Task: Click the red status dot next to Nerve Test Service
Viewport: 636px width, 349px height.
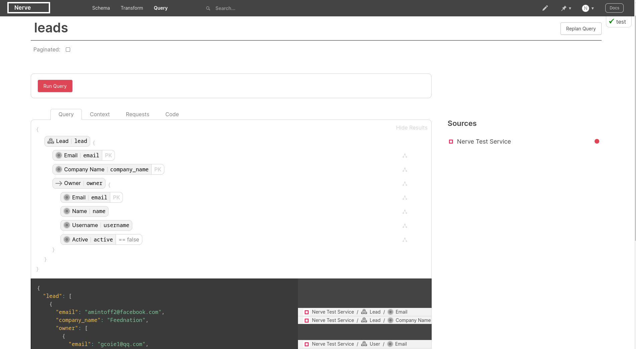Action: click(x=597, y=141)
